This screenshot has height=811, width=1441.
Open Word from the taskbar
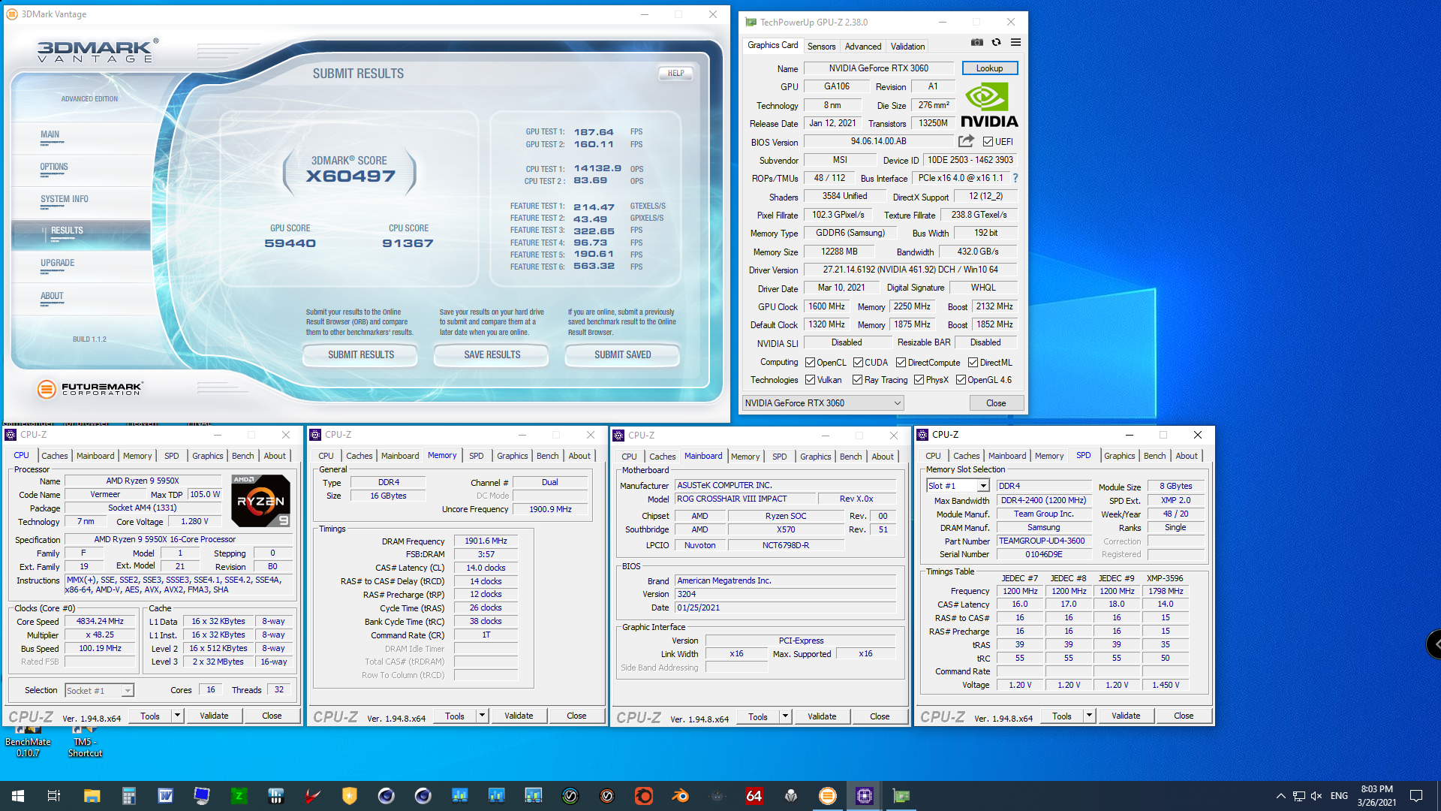pyautogui.click(x=165, y=796)
